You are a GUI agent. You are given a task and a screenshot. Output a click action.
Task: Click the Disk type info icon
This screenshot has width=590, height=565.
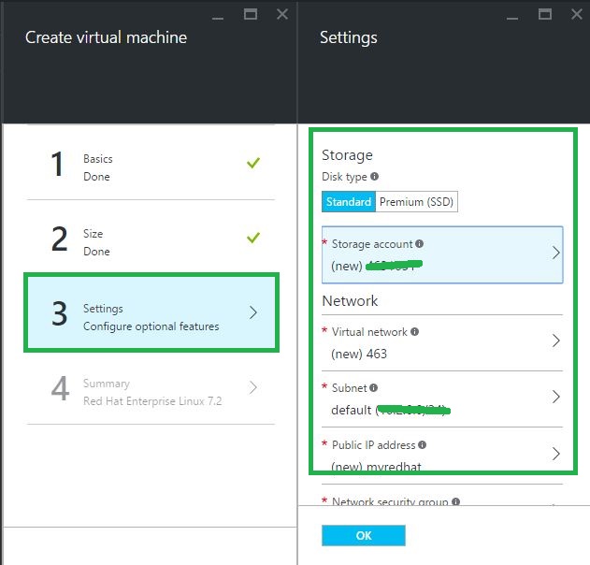(x=375, y=176)
